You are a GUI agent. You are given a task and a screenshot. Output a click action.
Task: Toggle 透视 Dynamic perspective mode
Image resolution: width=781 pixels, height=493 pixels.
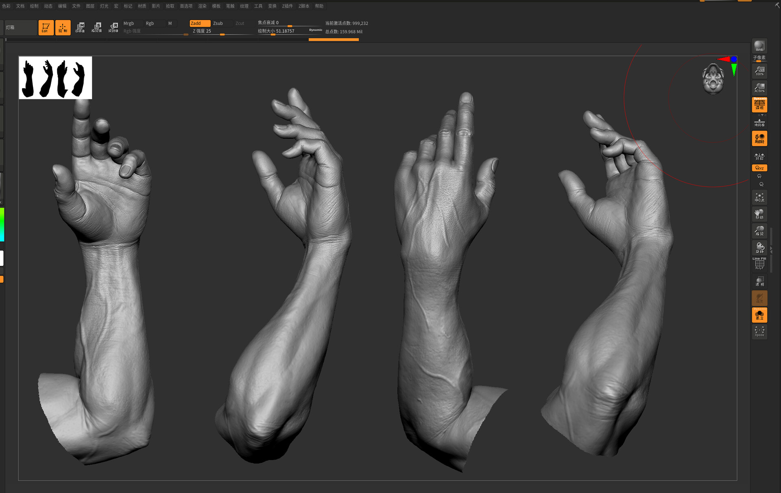tap(759, 105)
